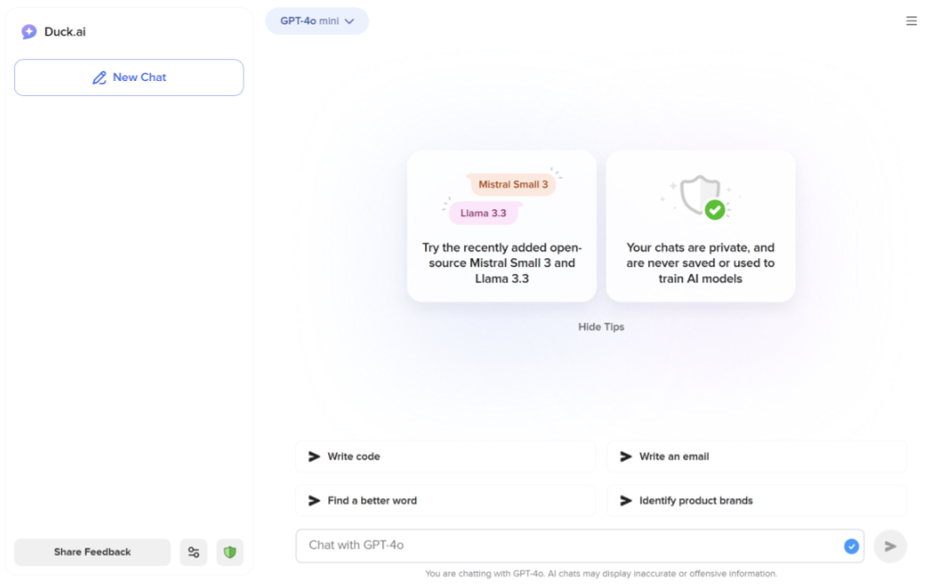Image resolution: width=930 pixels, height=586 pixels.
Task: Select the Write an email prompt suggestion
Action: tap(756, 456)
